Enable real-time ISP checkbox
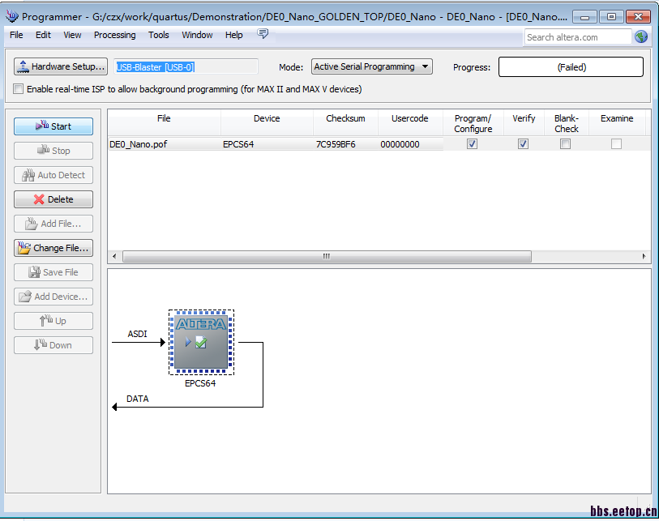Screen dimensions: 659x521 click(18, 89)
